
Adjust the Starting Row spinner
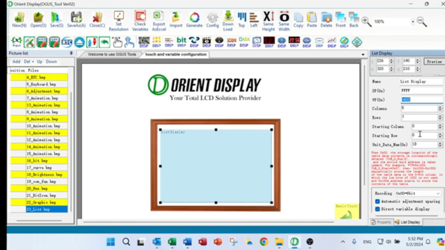[440, 135]
